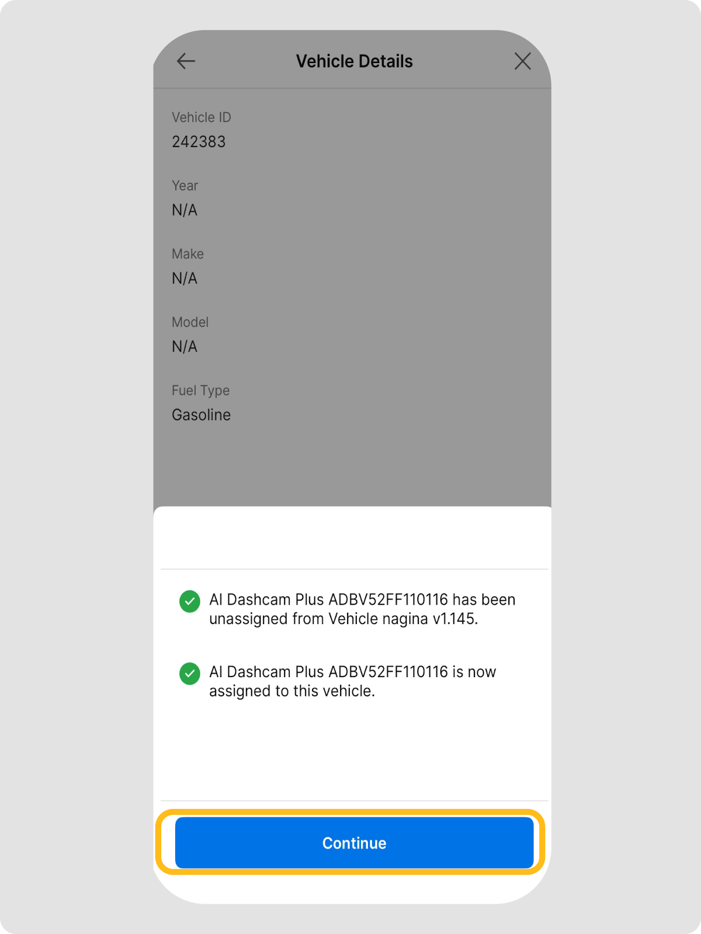Click the vehicle ID number 242383
Image resolution: width=701 pixels, height=934 pixels.
(x=199, y=142)
